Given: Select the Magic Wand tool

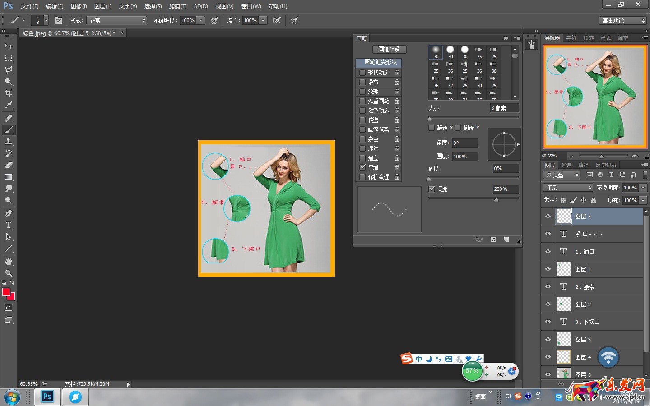Looking at the screenshot, I should click(9, 82).
